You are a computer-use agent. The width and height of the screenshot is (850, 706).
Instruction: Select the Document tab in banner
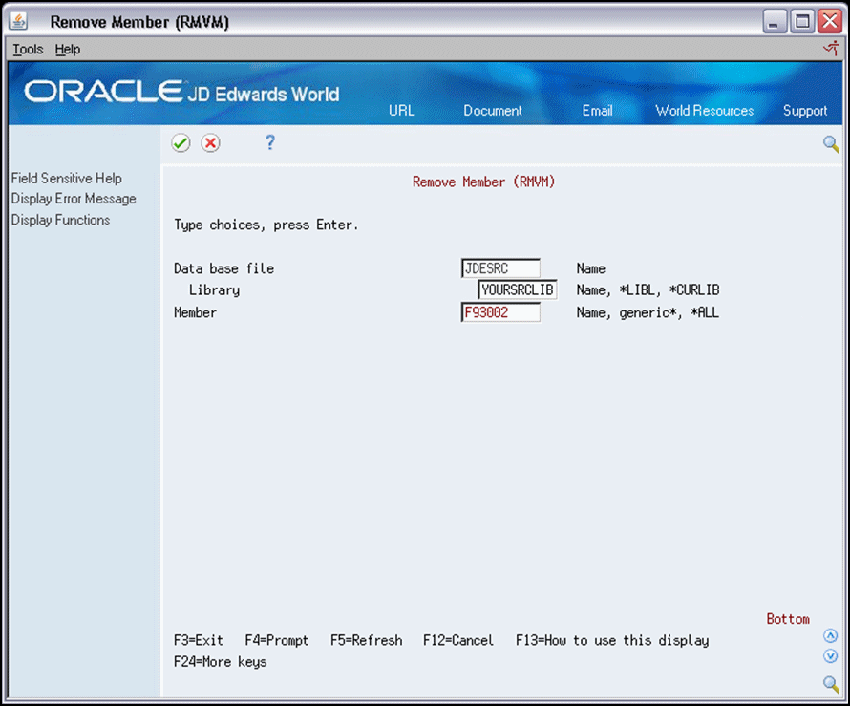tap(492, 111)
